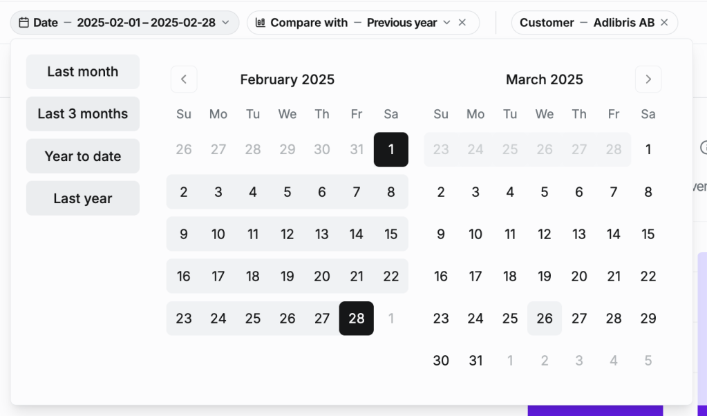Select the Last month preset
Screen dimensions: 707x416
pos(83,72)
